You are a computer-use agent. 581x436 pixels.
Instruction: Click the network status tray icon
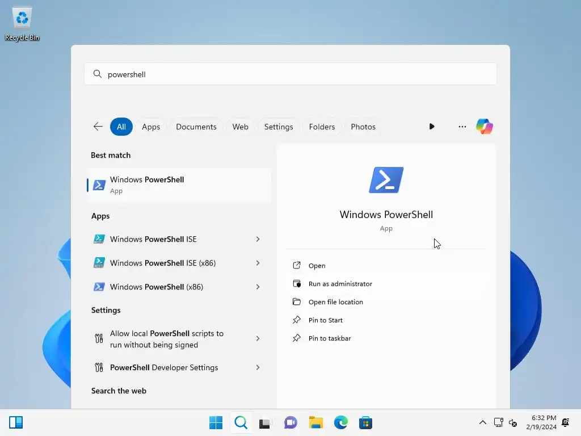(x=499, y=422)
